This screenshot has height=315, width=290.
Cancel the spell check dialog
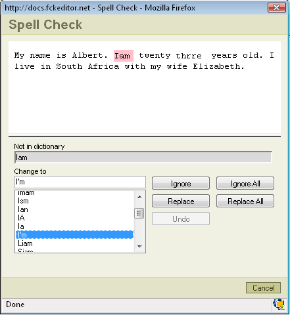[x=263, y=287]
